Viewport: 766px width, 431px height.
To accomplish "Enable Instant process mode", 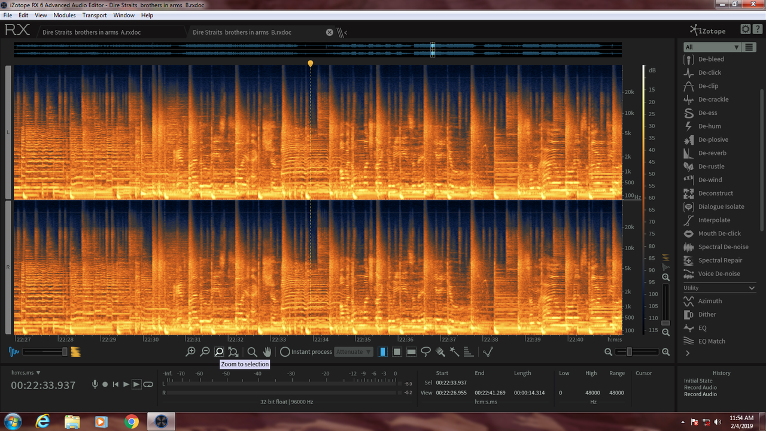I will tap(286, 351).
